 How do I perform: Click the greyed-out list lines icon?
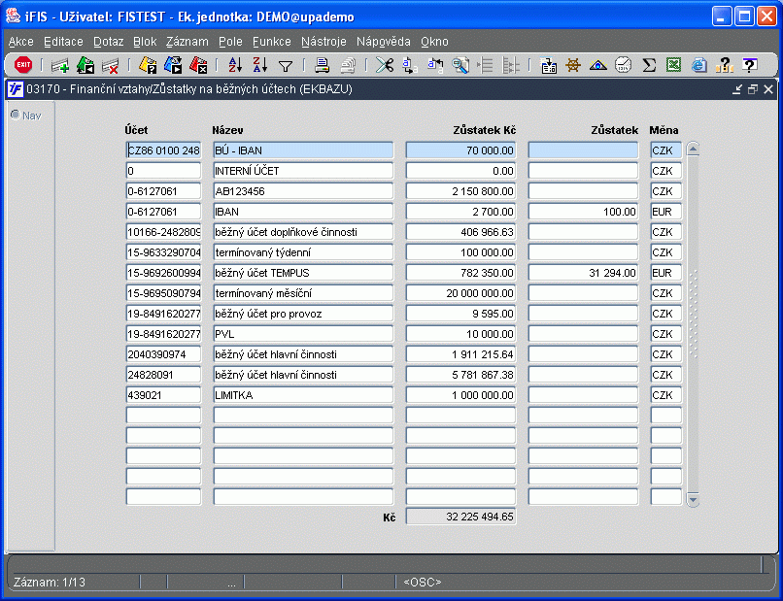point(486,65)
